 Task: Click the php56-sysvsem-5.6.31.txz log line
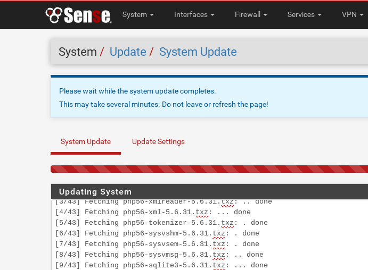pos(157,244)
